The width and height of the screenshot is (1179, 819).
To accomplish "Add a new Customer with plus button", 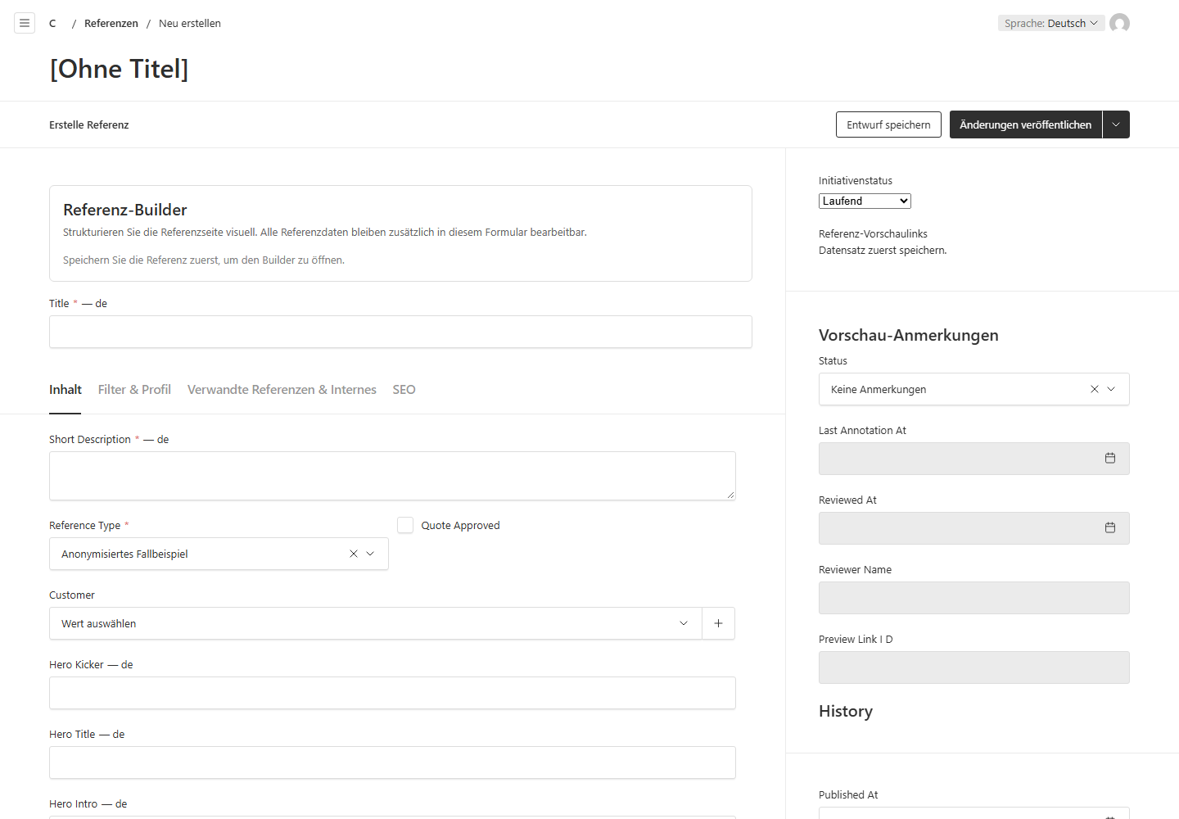I will point(718,623).
